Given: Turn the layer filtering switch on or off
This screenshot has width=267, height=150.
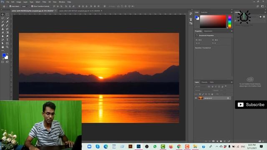Looking at the screenshot, I should tap(226, 86).
